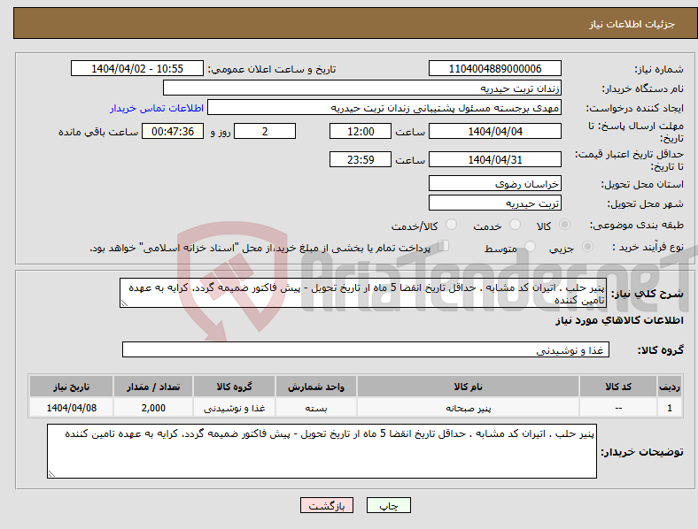Click the بسته unit cell
Image resolution: width=698 pixels, height=529 pixels.
click(x=316, y=408)
